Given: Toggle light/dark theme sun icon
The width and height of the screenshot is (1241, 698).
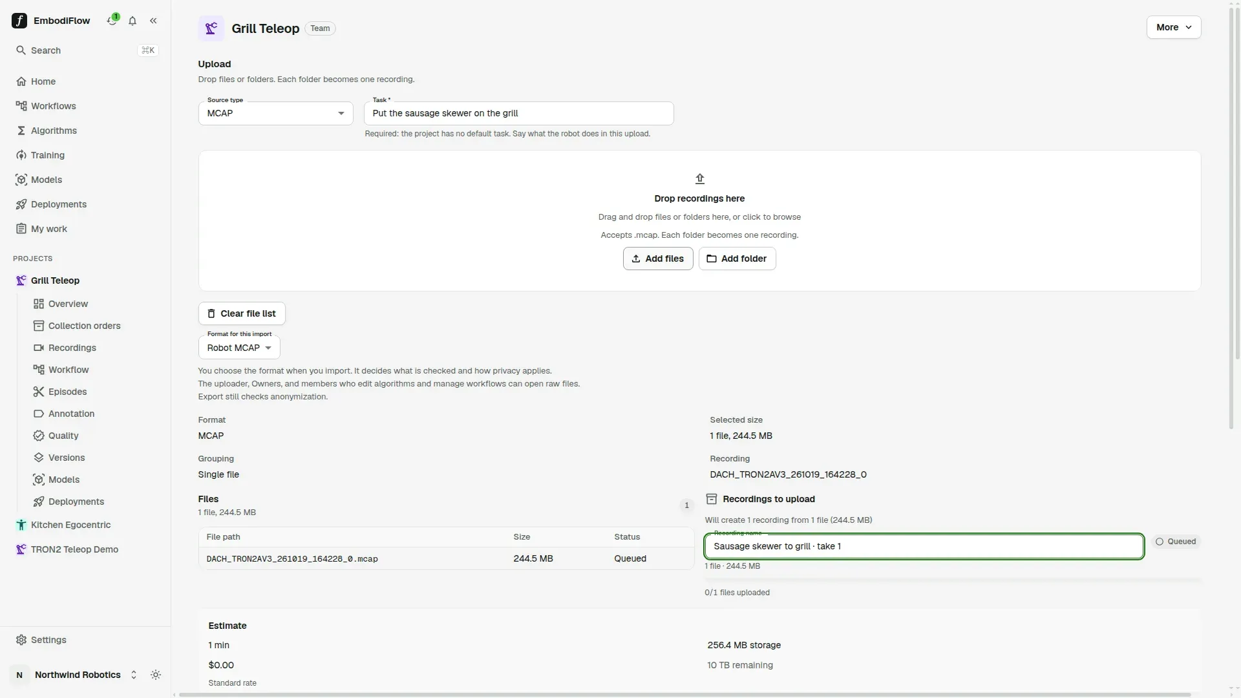Looking at the screenshot, I should [x=156, y=675].
